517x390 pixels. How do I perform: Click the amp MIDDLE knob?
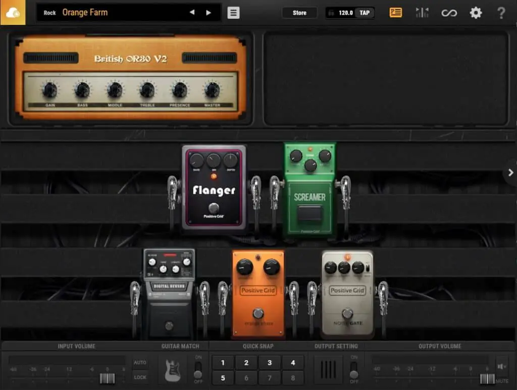click(115, 90)
